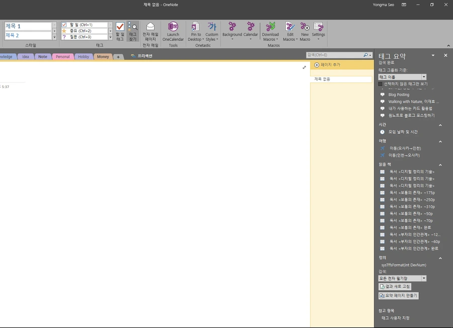Open the 모든 전자 필기장 search scope dropdown

point(424,278)
